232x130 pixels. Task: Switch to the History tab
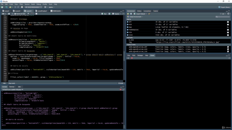pyautogui.click(x=139, y=11)
